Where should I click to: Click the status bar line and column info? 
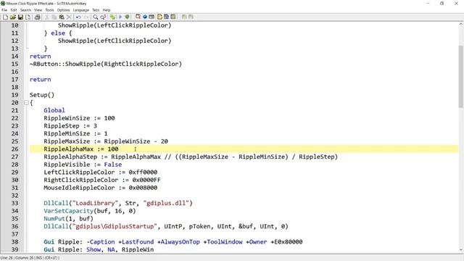click(x=30, y=258)
